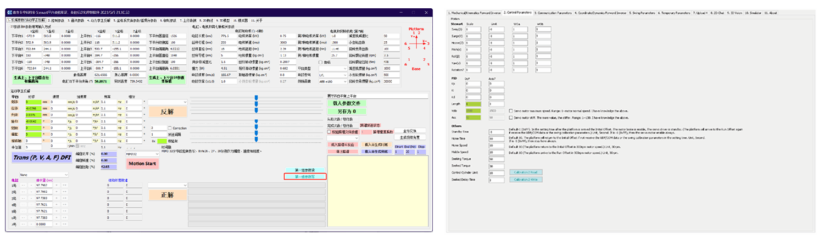Viewport: 824px width, 240px height.
Task: Open the dropdown above the 反解 button
Action: pos(168,102)
